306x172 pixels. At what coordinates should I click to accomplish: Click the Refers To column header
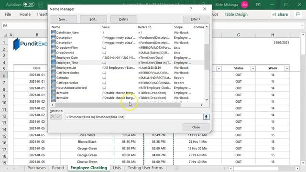point(154,27)
